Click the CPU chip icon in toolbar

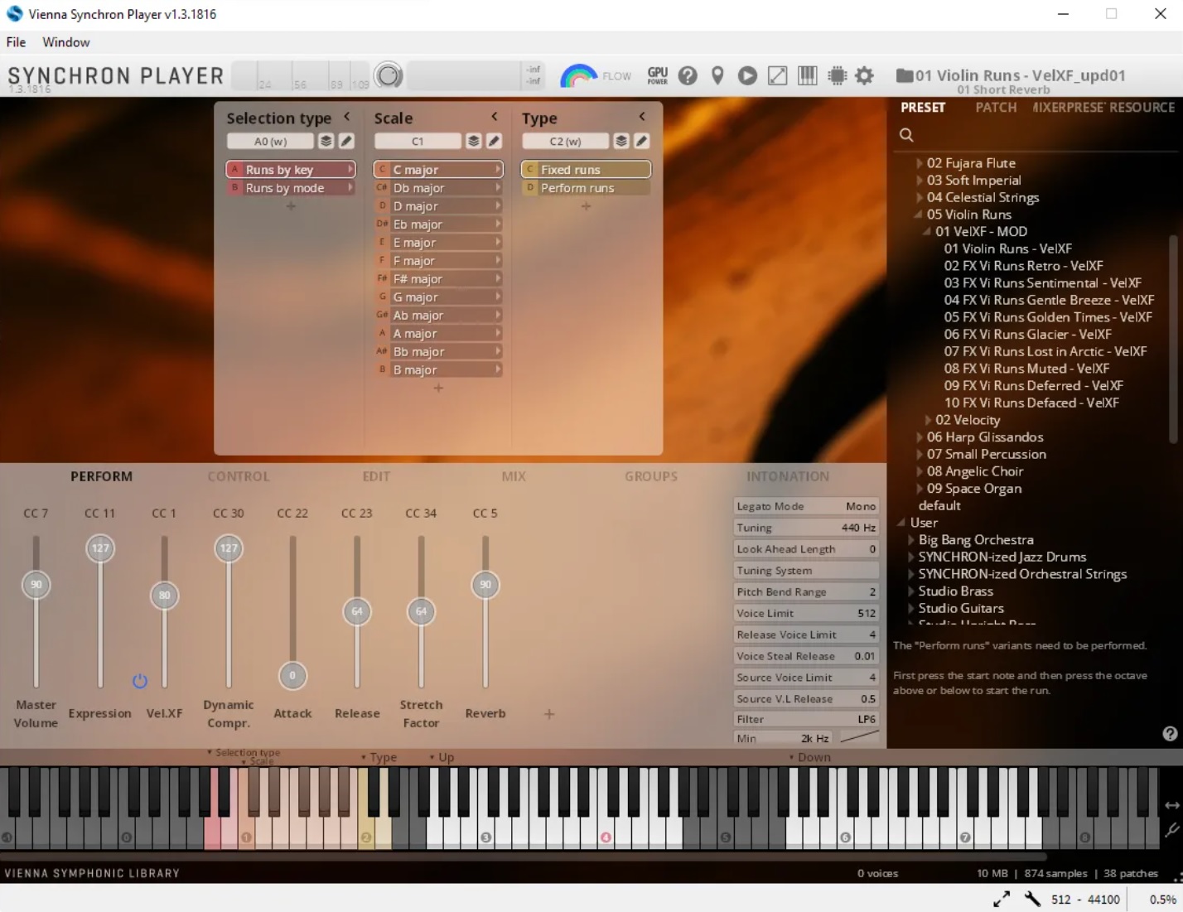[837, 76]
